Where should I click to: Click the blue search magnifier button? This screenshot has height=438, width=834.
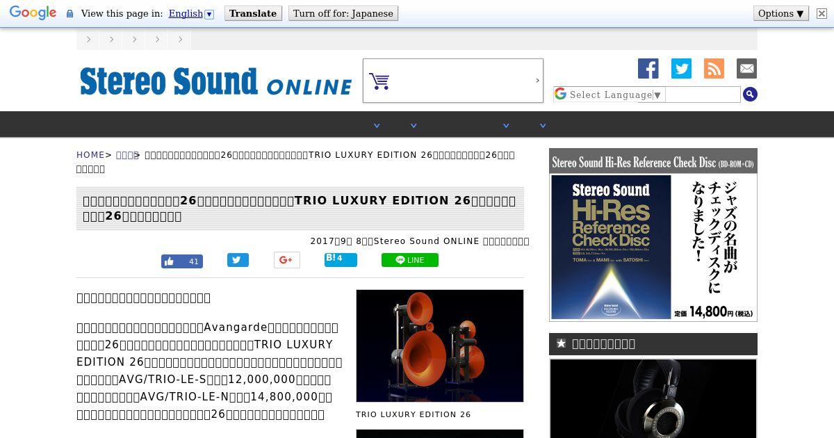point(750,95)
